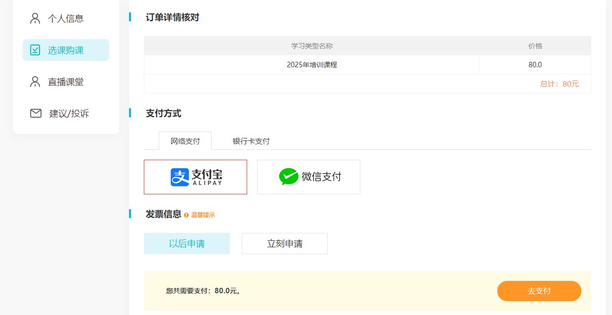Choose 以后申请 for invoice timing
Screen dimensions: 612x315
186,243
